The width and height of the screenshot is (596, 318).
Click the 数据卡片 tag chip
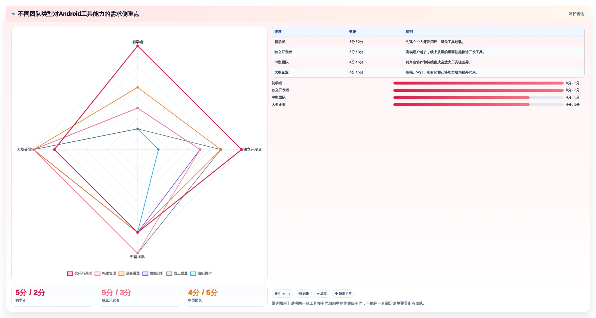[x=343, y=294]
